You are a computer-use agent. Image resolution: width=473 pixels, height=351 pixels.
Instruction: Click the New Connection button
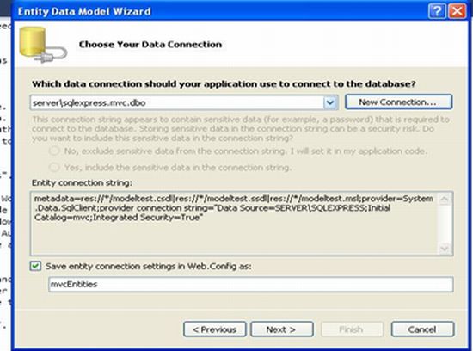[398, 102]
